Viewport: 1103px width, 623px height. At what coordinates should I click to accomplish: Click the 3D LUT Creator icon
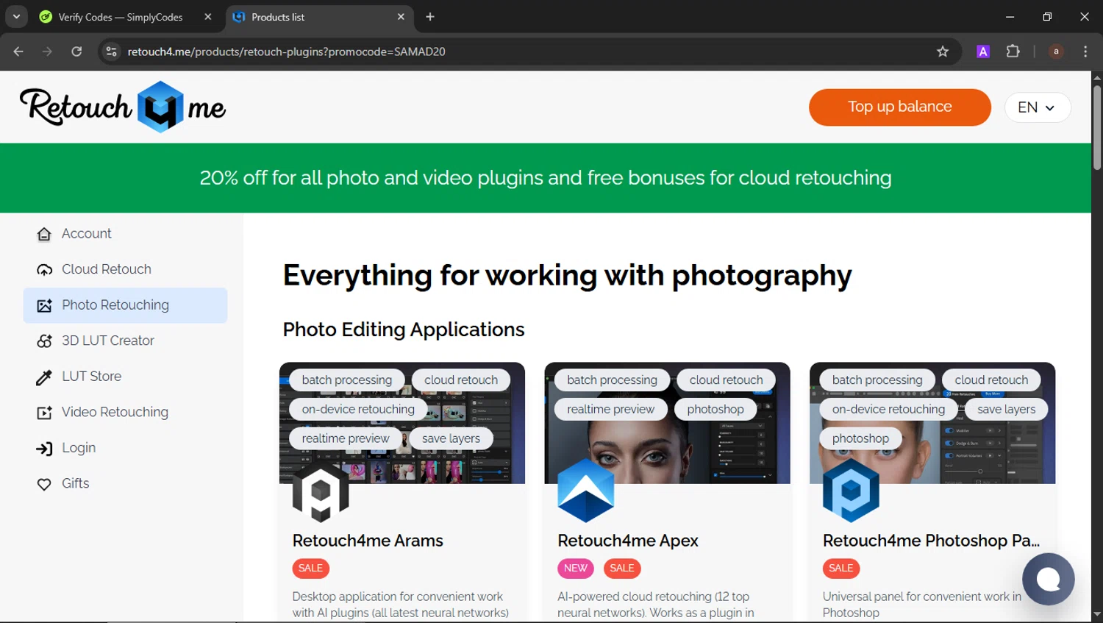pos(44,341)
